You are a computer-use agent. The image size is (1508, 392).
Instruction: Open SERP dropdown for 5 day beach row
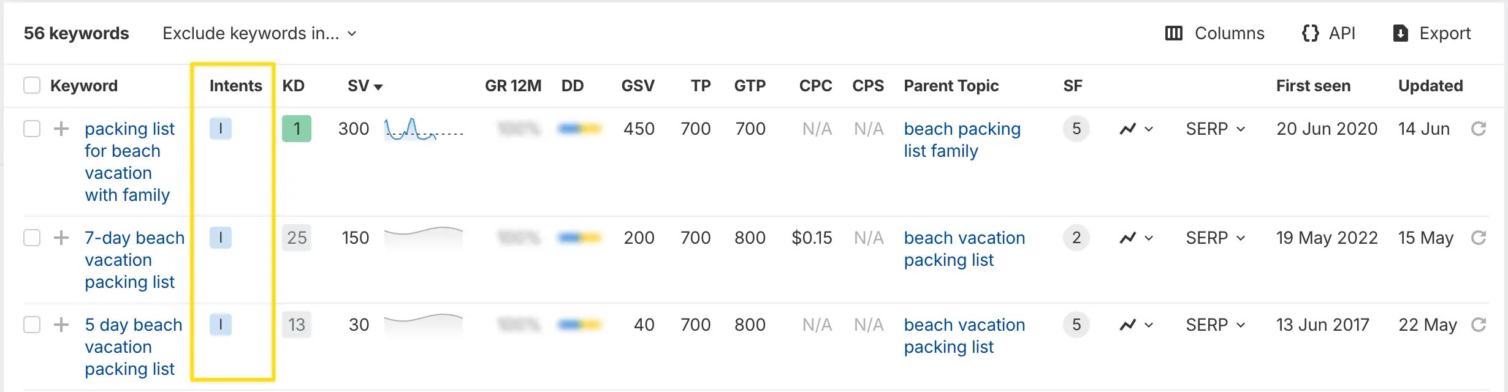point(1215,325)
